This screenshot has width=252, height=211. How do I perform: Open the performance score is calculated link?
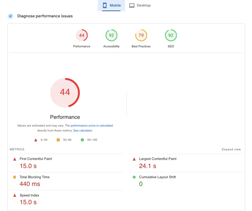[92, 126]
